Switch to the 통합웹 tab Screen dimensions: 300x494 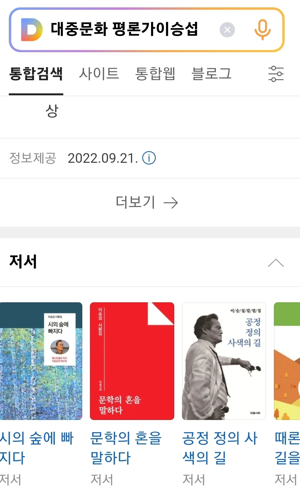tap(155, 74)
